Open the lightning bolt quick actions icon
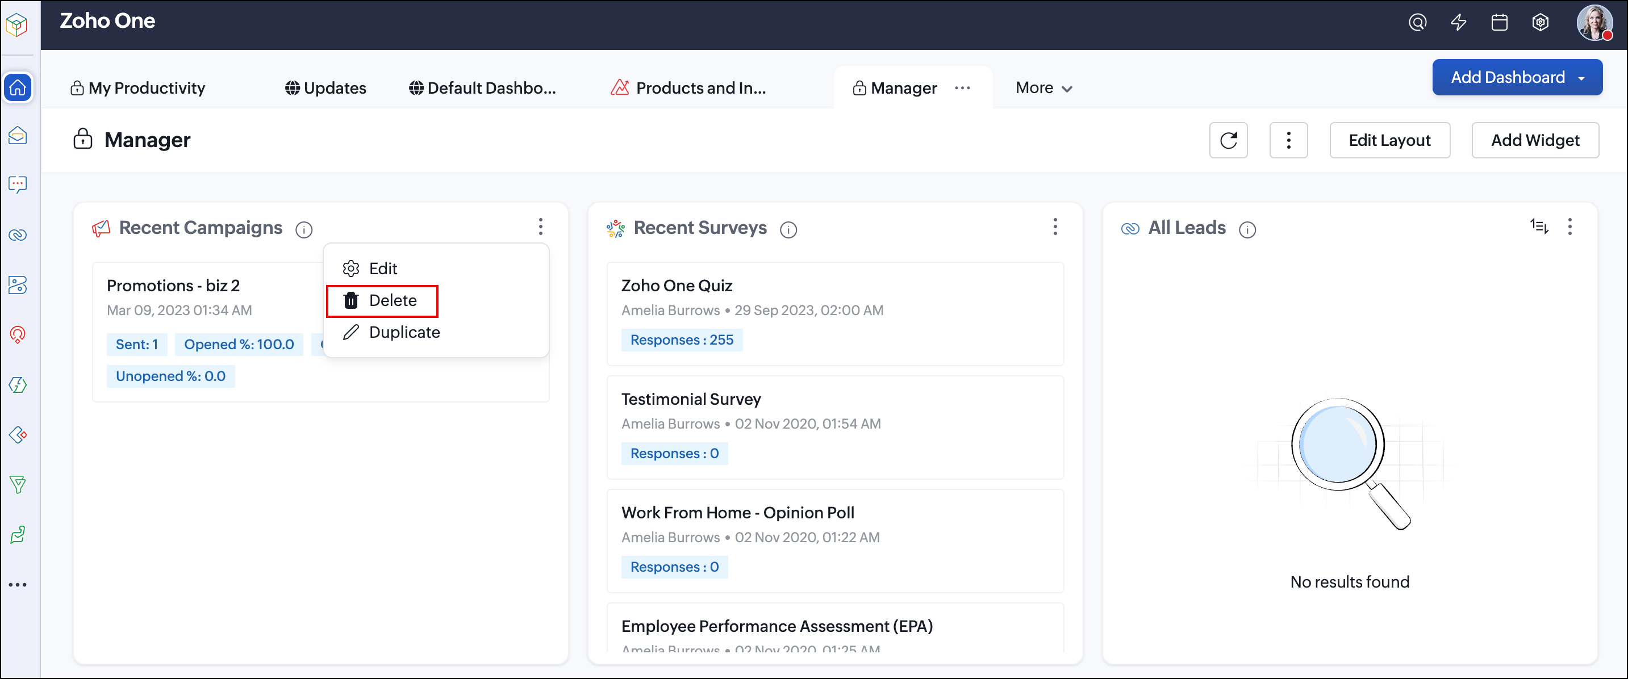This screenshot has width=1628, height=679. [x=1458, y=23]
